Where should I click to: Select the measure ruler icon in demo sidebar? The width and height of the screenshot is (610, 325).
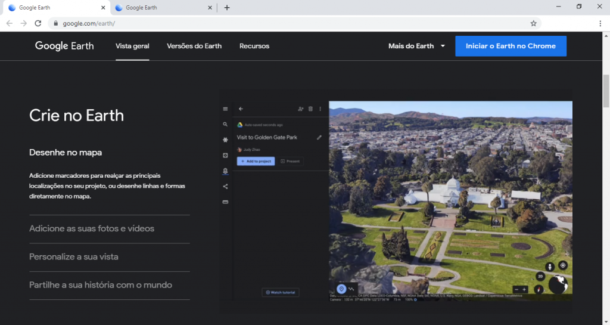225,202
